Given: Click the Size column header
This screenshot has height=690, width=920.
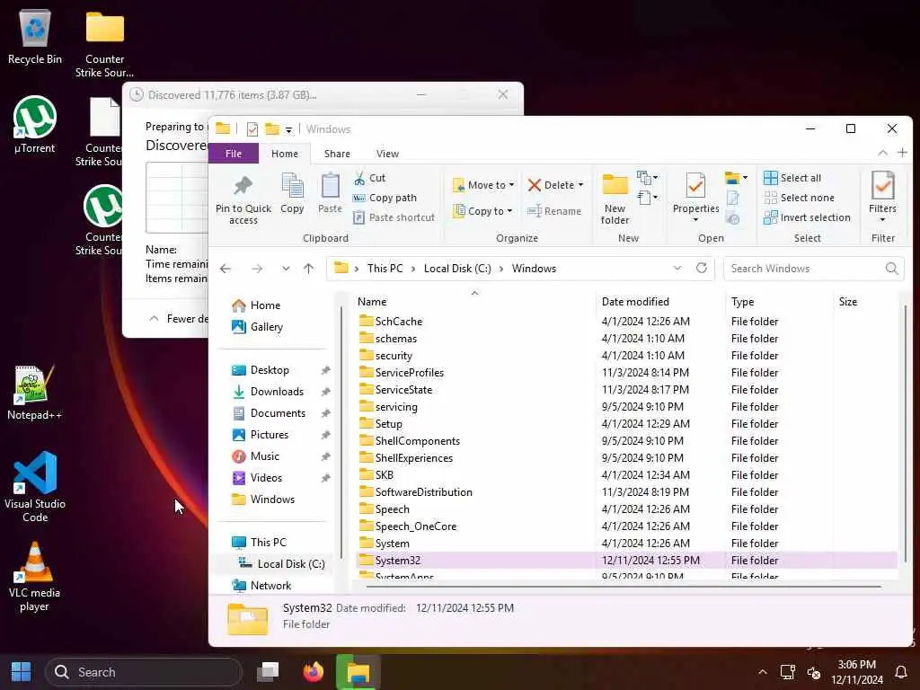Looking at the screenshot, I should point(848,302).
